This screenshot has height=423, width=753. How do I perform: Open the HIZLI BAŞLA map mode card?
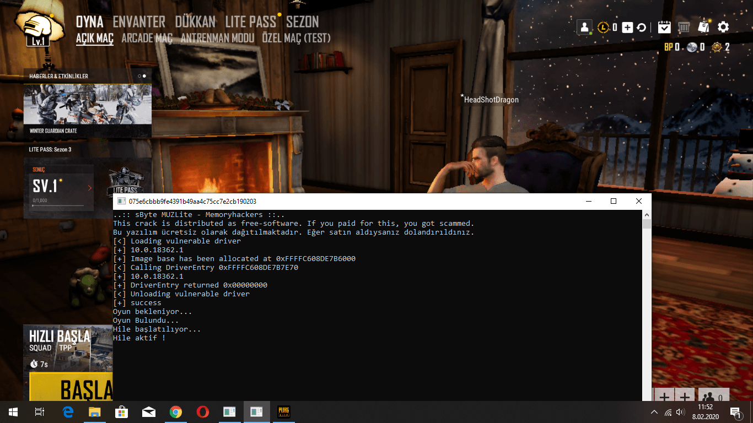point(68,348)
